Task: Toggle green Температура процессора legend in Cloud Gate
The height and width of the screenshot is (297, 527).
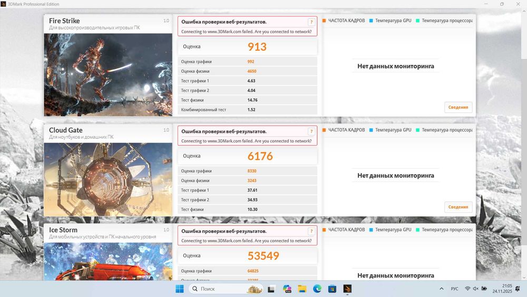Action: [444, 130]
